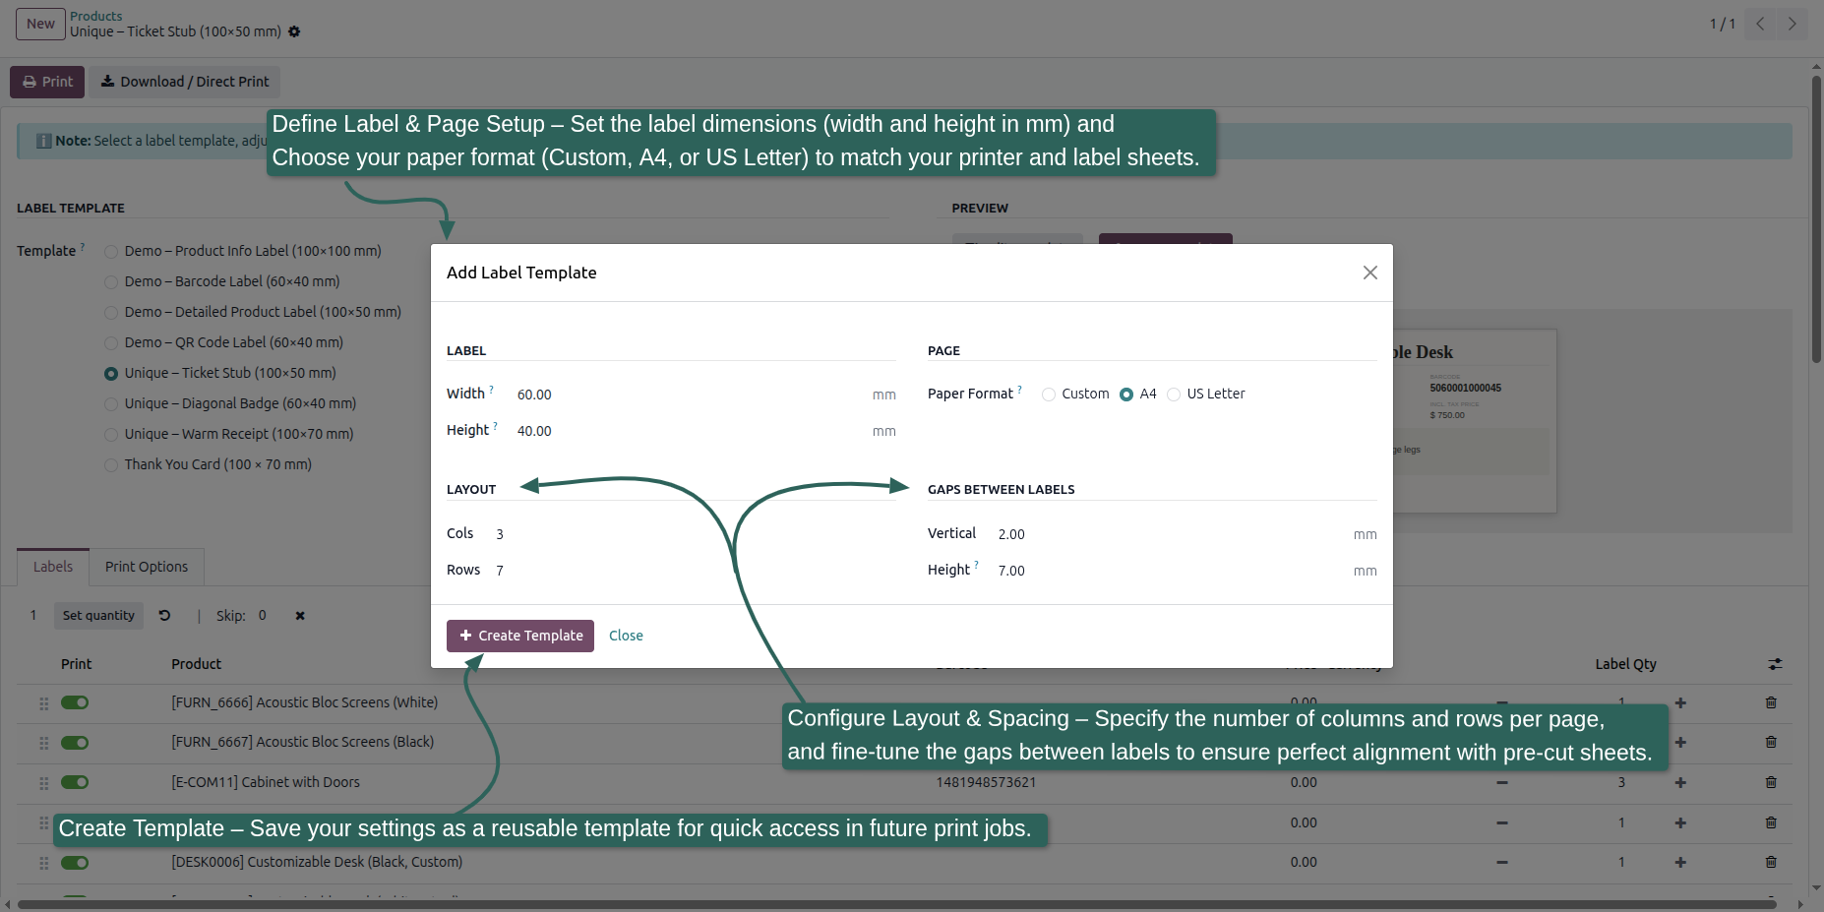This screenshot has width=1824, height=912.
Task: Select Unique – Diagonal Badge template
Action: coord(111,404)
